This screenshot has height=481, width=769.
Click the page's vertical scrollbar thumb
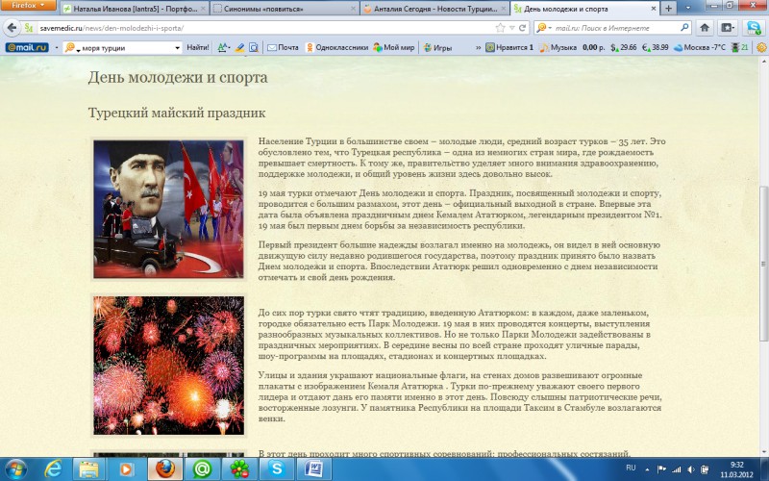tap(763, 263)
